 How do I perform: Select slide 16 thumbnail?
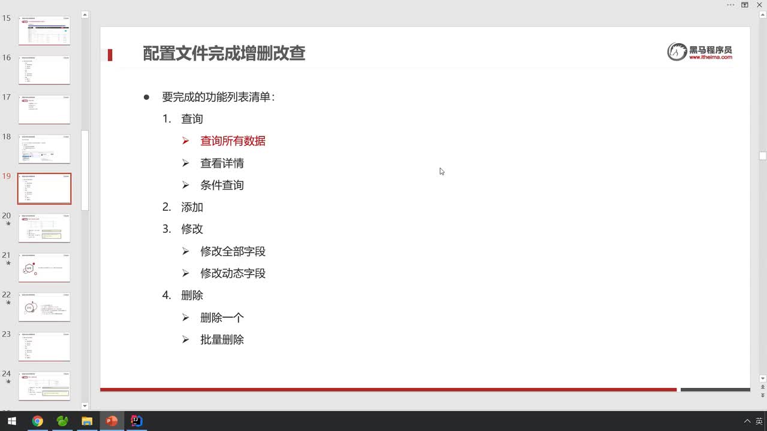tap(44, 70)
